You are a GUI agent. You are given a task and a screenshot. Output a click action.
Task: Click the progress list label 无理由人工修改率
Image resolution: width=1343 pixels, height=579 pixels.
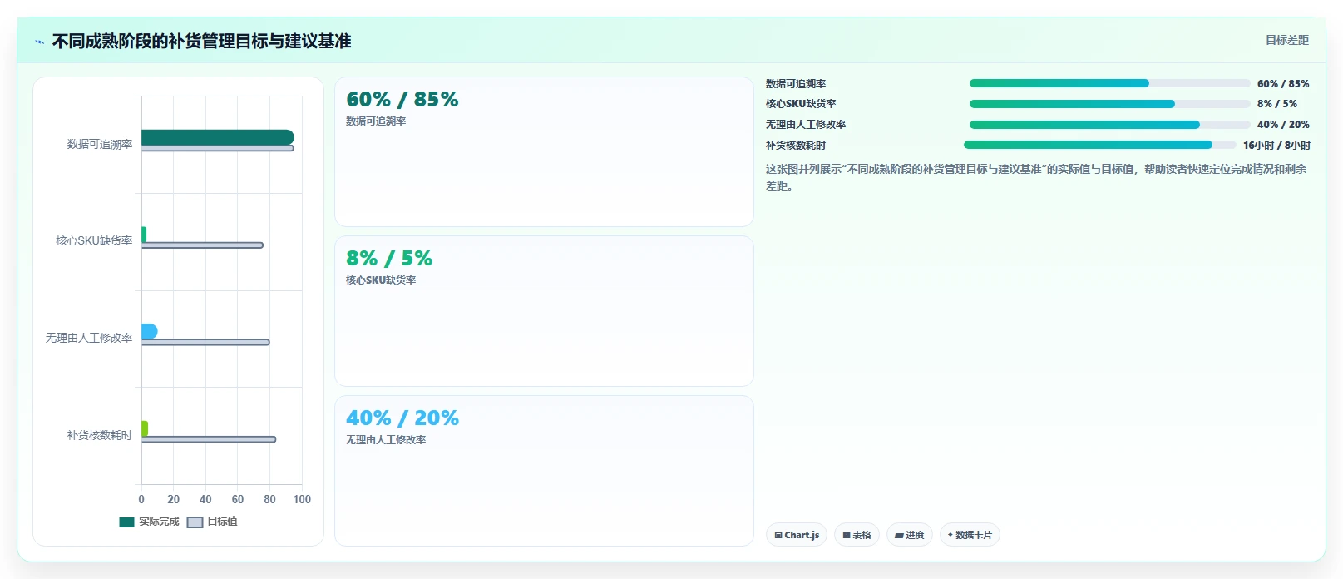click(806, 125)
